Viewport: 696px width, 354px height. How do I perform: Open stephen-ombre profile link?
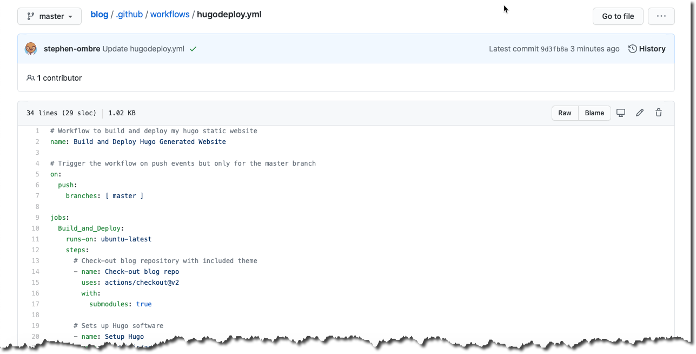[72, 49]
